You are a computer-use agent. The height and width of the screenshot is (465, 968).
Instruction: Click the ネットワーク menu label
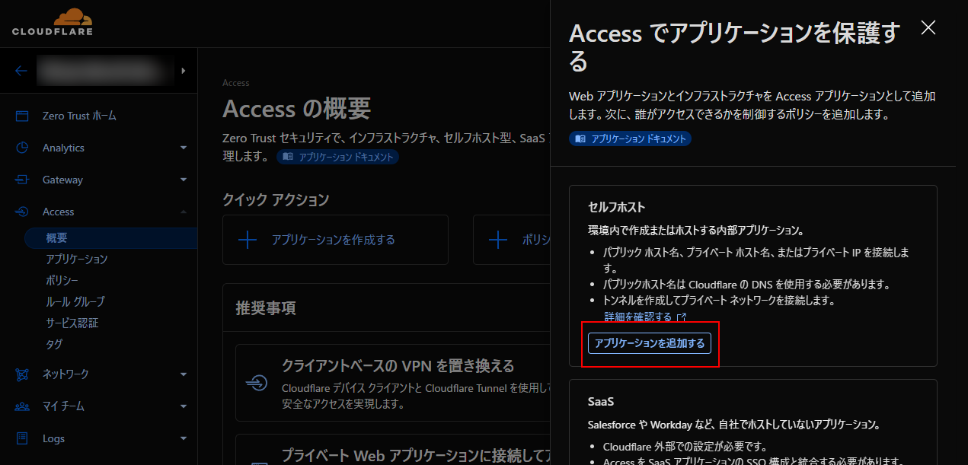(65, 374)
